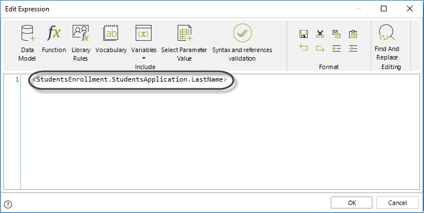Confirm the expression with OK
The width and height of the screenshot is (424, 213).
click(352, 203)
